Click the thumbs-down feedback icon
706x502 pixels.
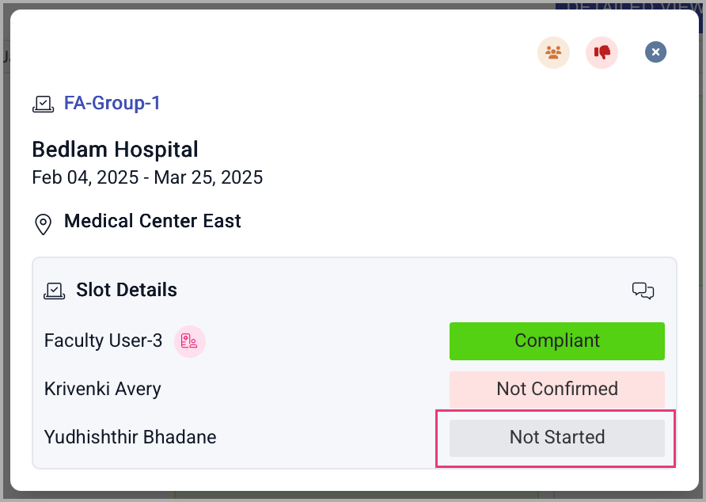pyautogui.click(x=602, y=52)
